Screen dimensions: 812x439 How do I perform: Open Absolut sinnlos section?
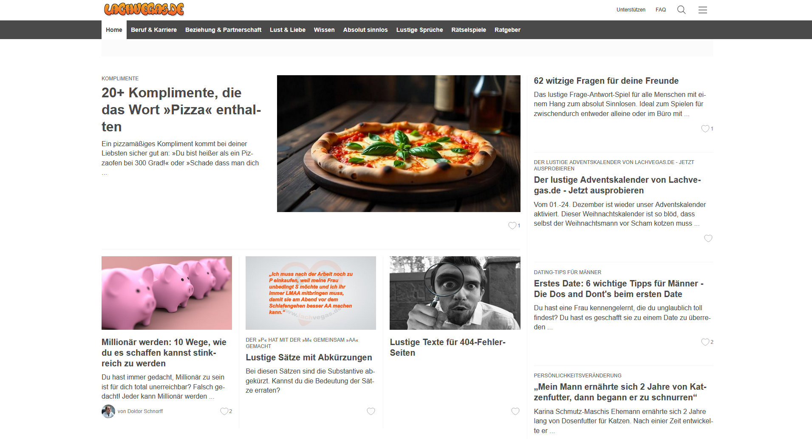click(365, 30)
